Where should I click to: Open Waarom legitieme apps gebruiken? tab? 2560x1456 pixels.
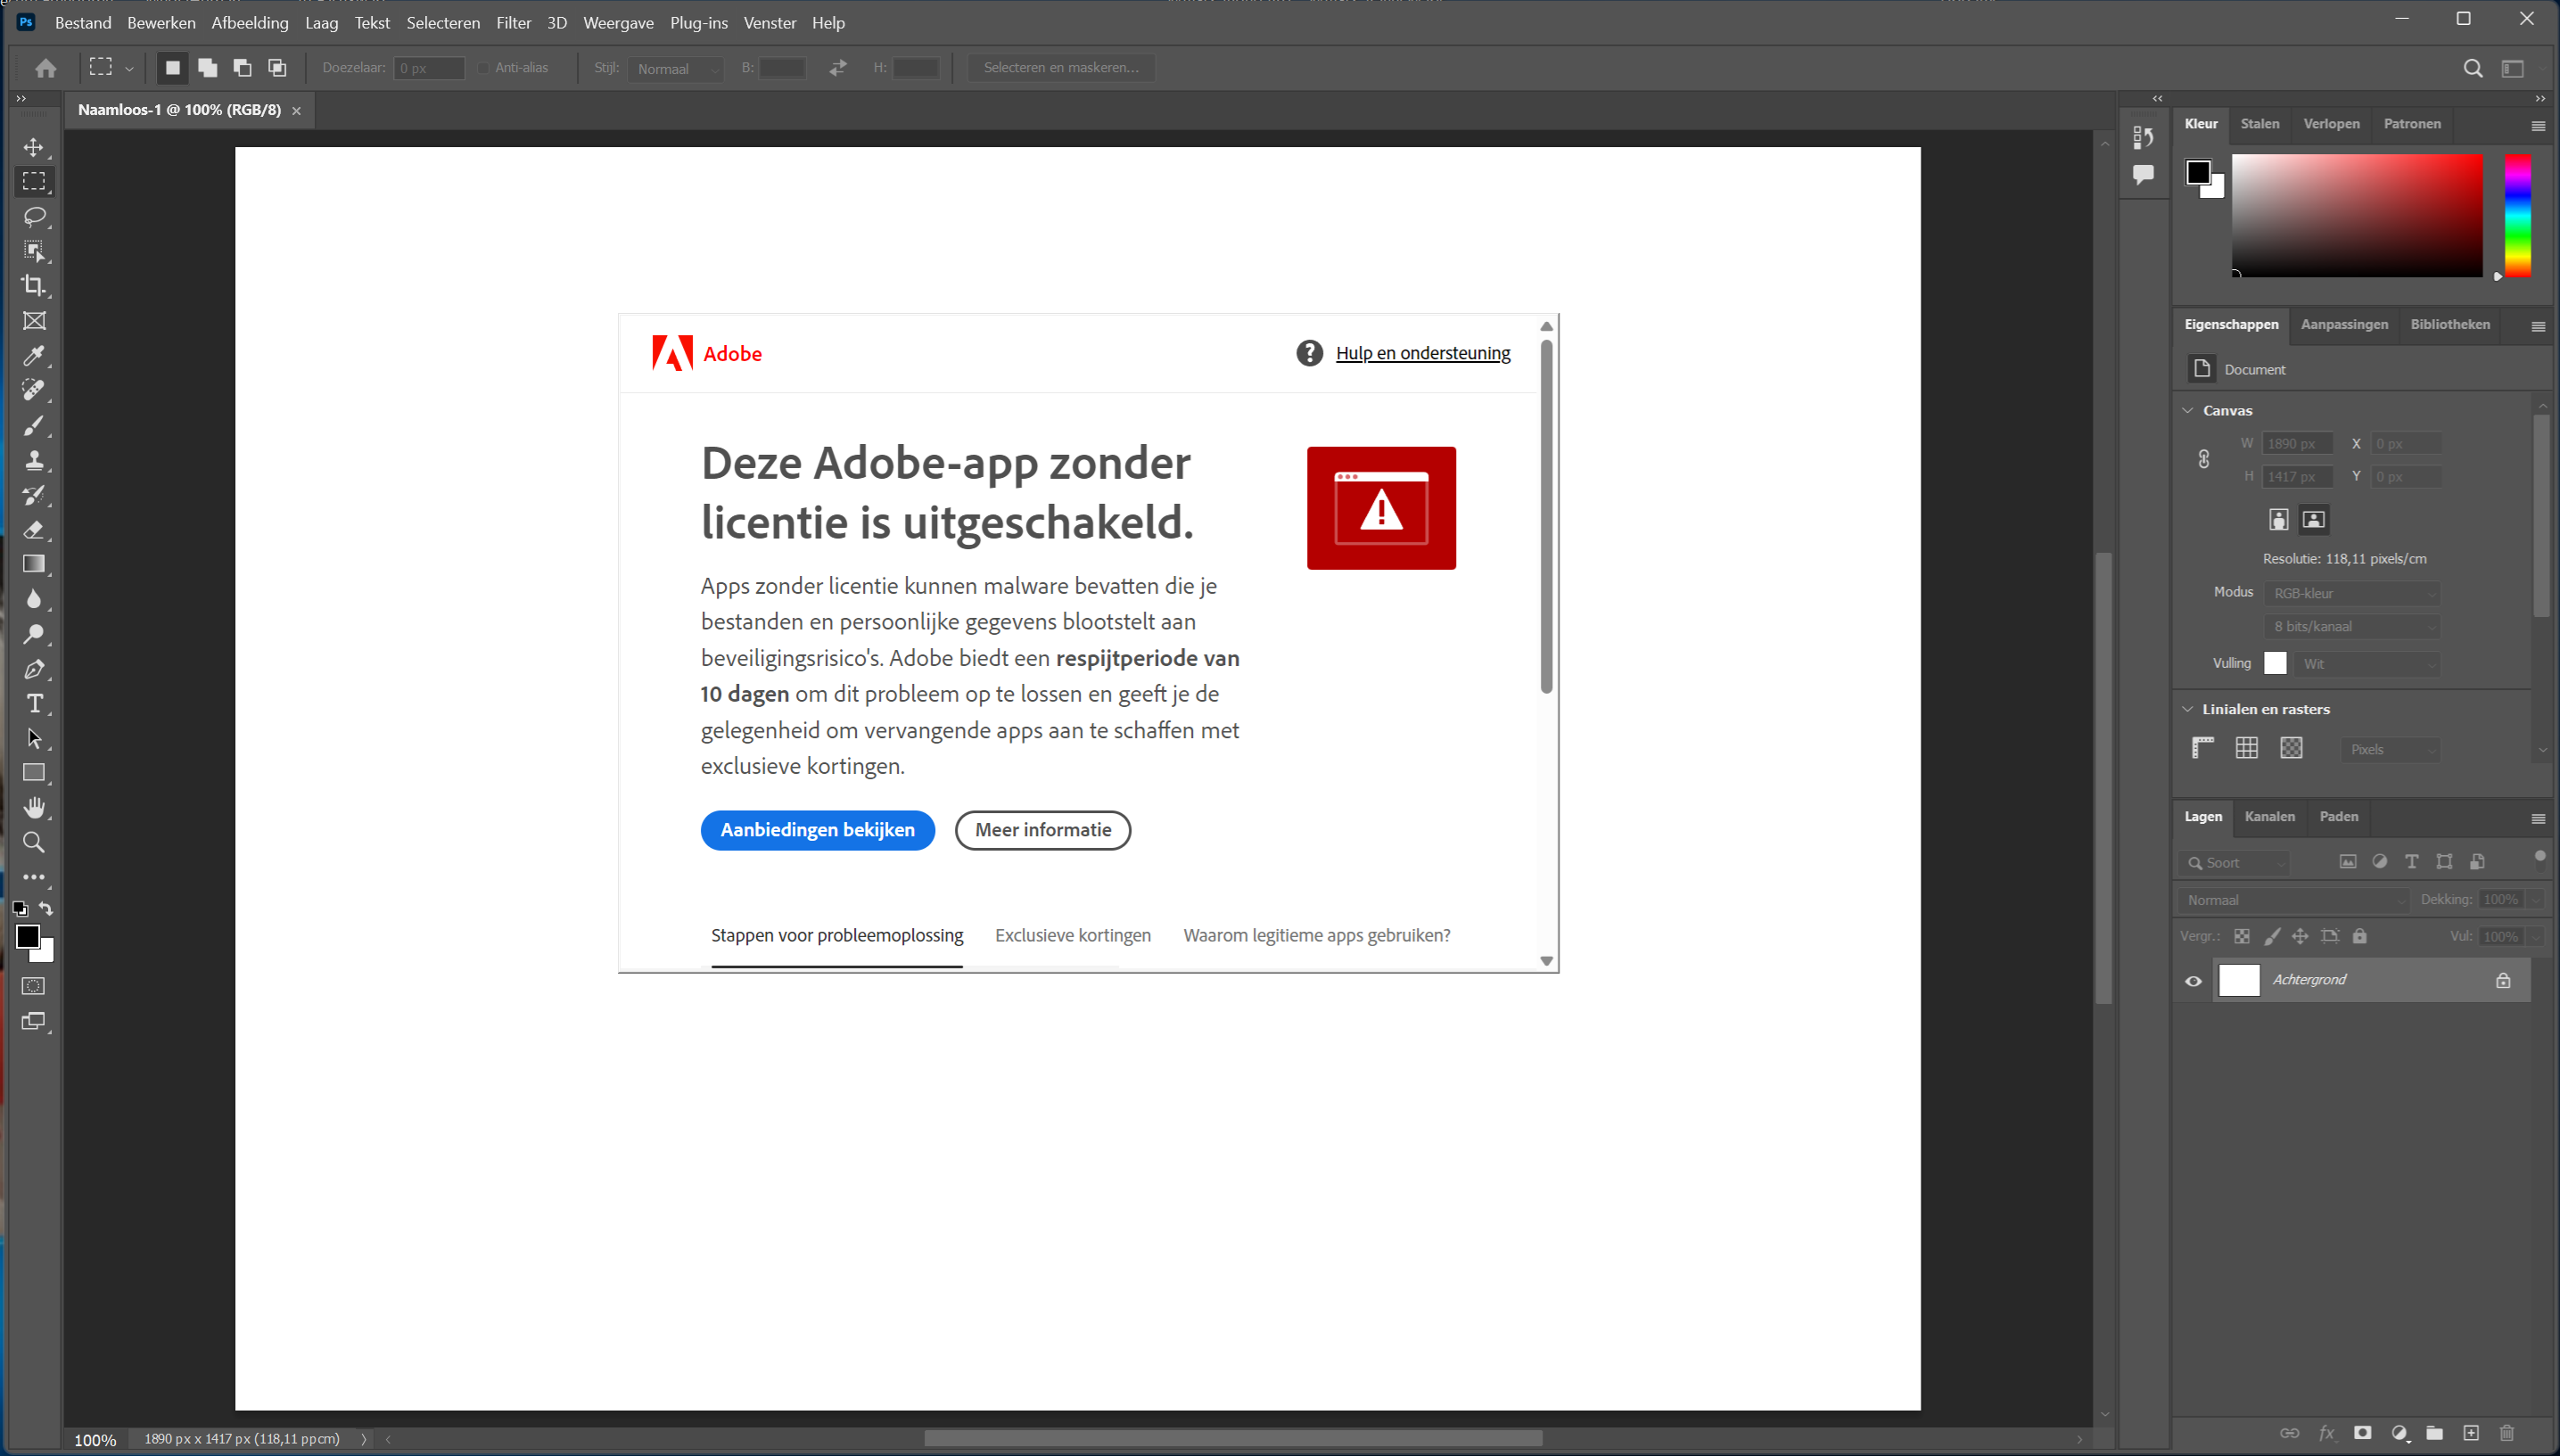click(x=1317, y=935)
